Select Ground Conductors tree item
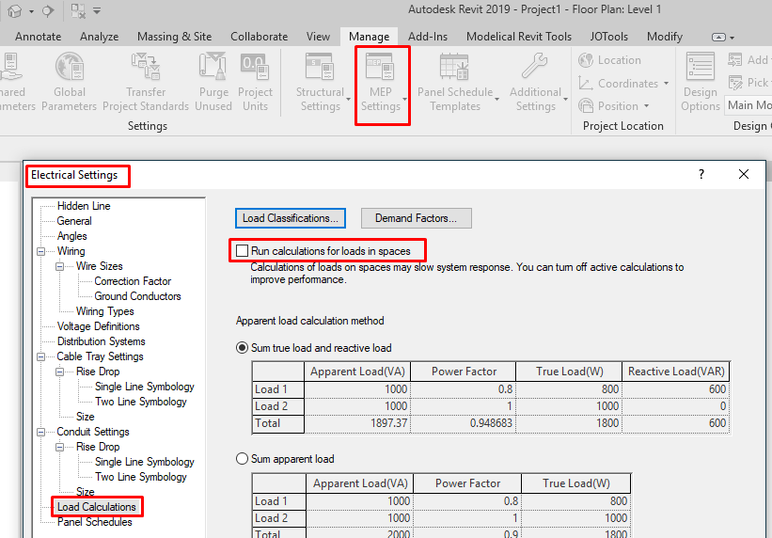Image resolution: width=772 pixels, height=538 pixels. (x=137, y=296)
